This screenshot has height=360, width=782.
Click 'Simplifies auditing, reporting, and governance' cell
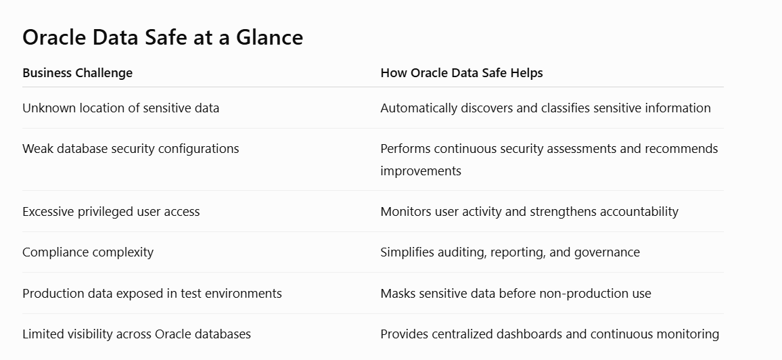510,252
